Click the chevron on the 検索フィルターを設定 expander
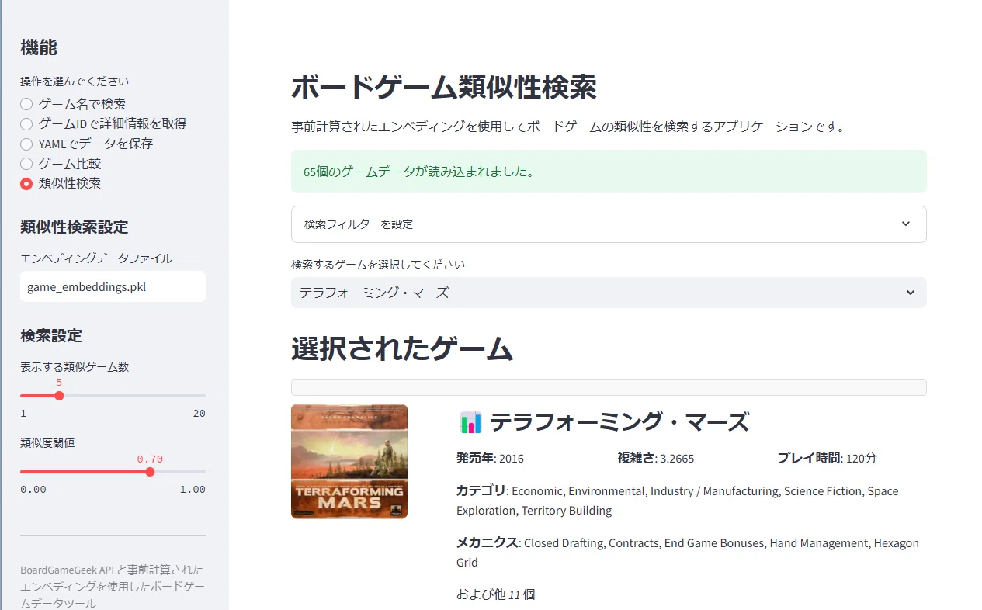982x610 pixels. click(x=905, y=224)
